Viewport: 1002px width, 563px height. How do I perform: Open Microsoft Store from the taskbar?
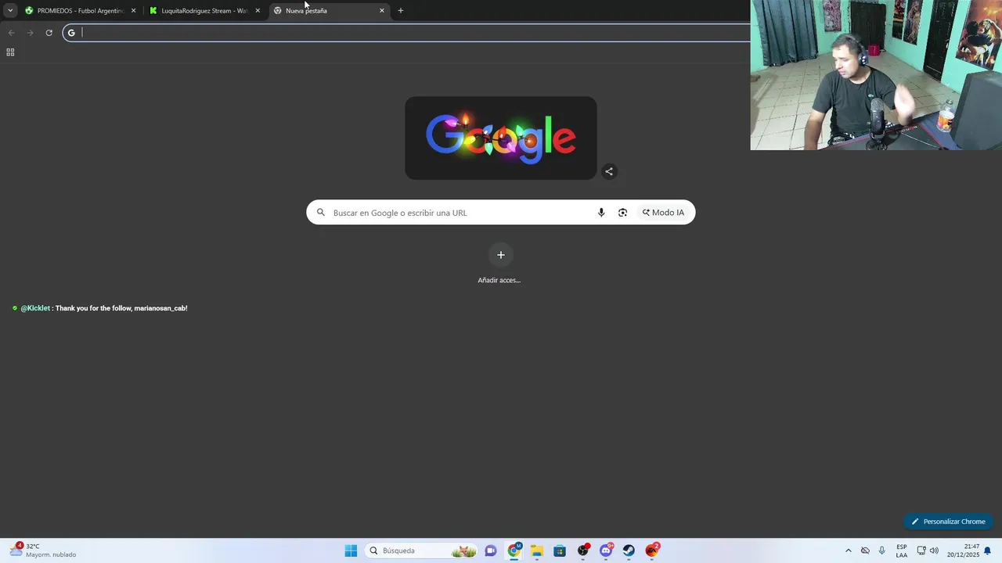(x=560, y=550)
